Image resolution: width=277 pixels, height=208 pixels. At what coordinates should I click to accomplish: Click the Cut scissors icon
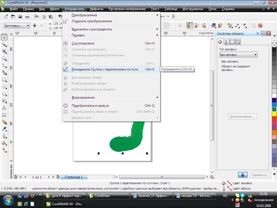pos(37,17)
